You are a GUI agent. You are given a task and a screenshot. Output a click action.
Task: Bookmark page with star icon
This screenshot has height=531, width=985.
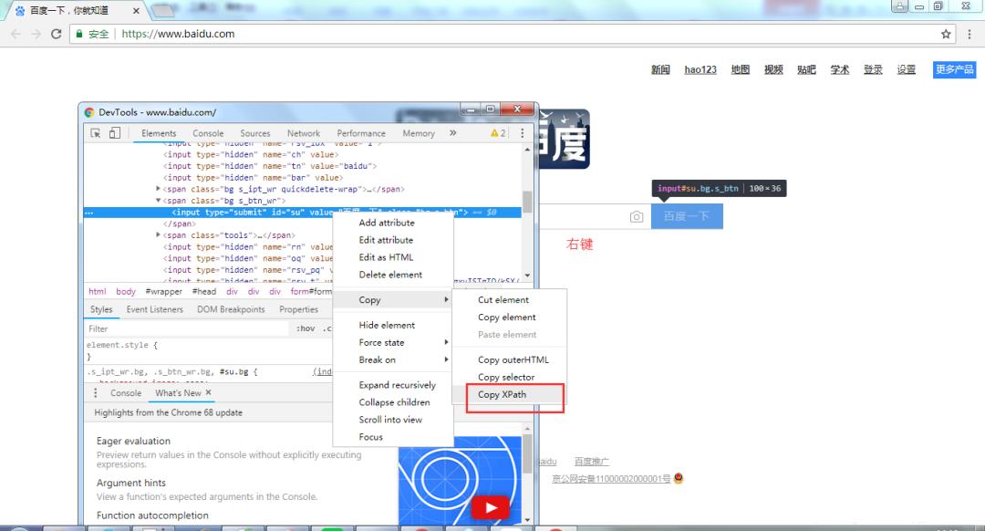coord(946,34)
